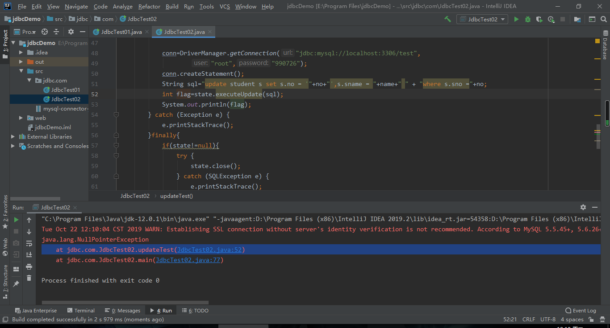Pin the Run tab
Viewport: 610px width, 328px height.
click(x=16, y=284)
